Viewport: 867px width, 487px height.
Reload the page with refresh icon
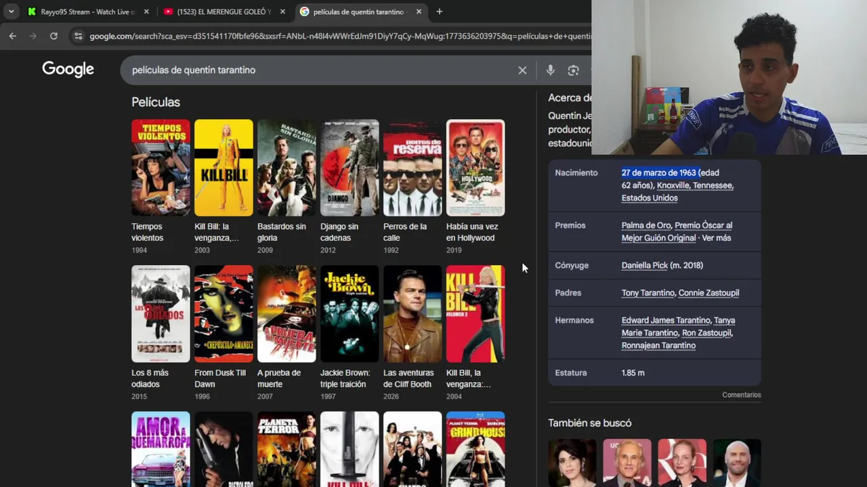[x=54, y=36]
